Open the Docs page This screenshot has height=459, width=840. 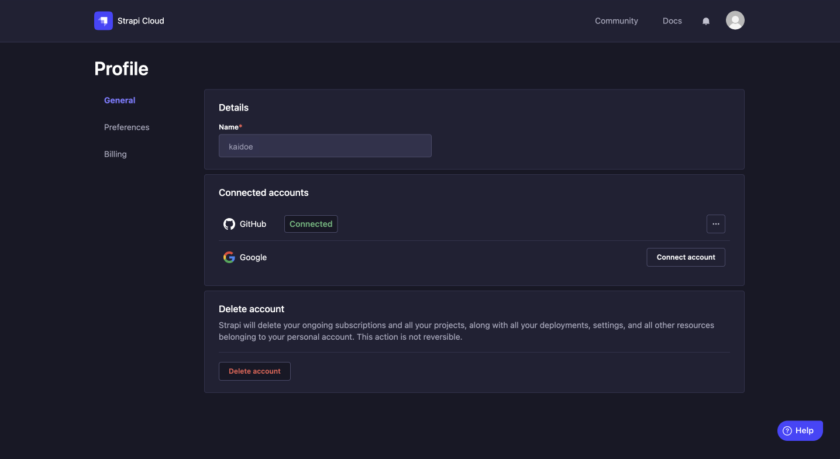[672, 20]
